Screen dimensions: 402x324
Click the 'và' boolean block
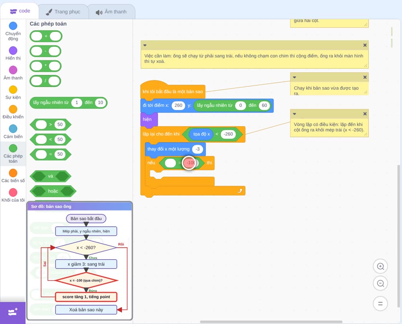(x=51, y=176)
